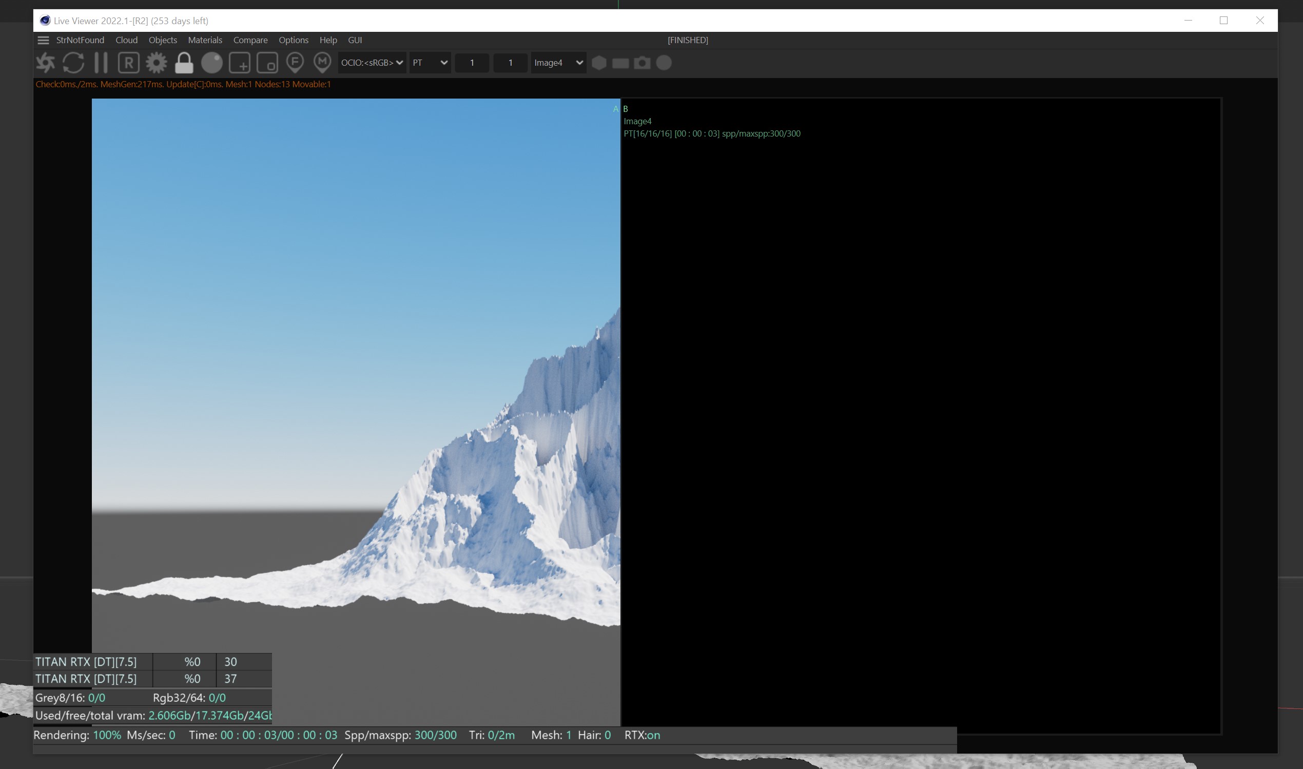The width and height of the screenshot is (1303, 769).
Task: Pause rendering with the pause icon
Action: pos(101,63)
